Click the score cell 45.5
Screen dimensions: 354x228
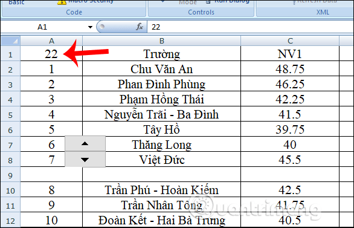pyautogui.click(x=290, y=160)
